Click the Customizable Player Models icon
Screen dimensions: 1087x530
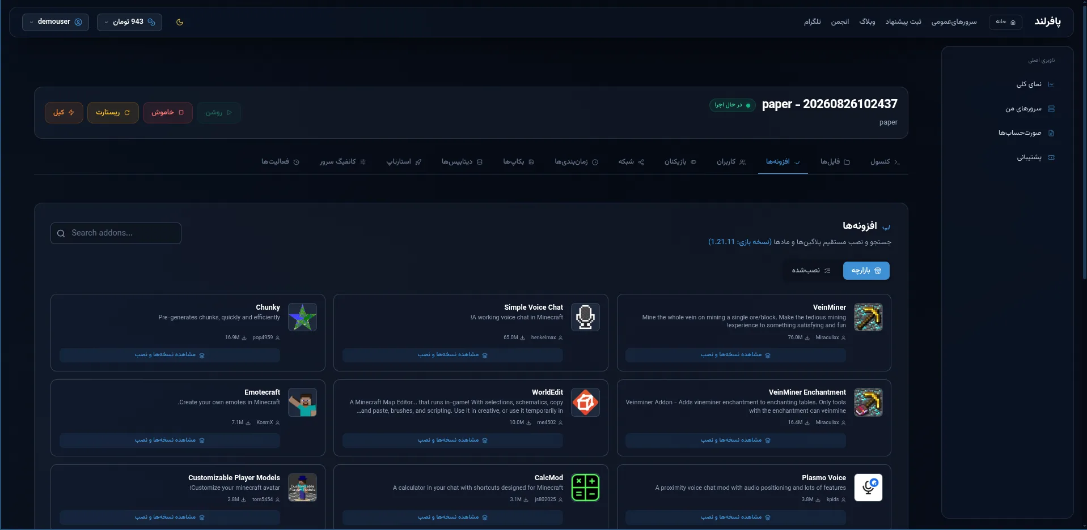click(x=302, y=488)
